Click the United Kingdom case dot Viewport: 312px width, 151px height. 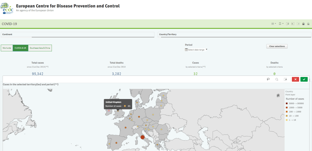(118, 111)
